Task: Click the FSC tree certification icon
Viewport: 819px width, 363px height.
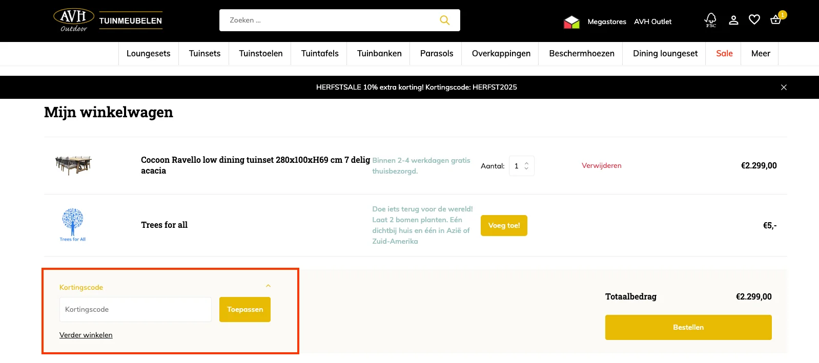Action: pyautogui.click(x=710, y=20)
